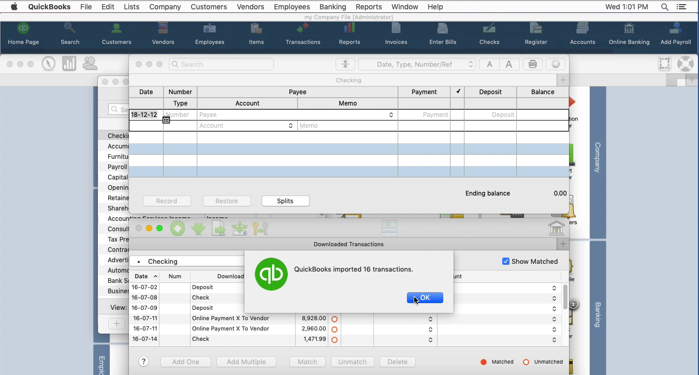Click the lifebuoy help icon in Home window
699x375 pixels.
tap(685, 64)
